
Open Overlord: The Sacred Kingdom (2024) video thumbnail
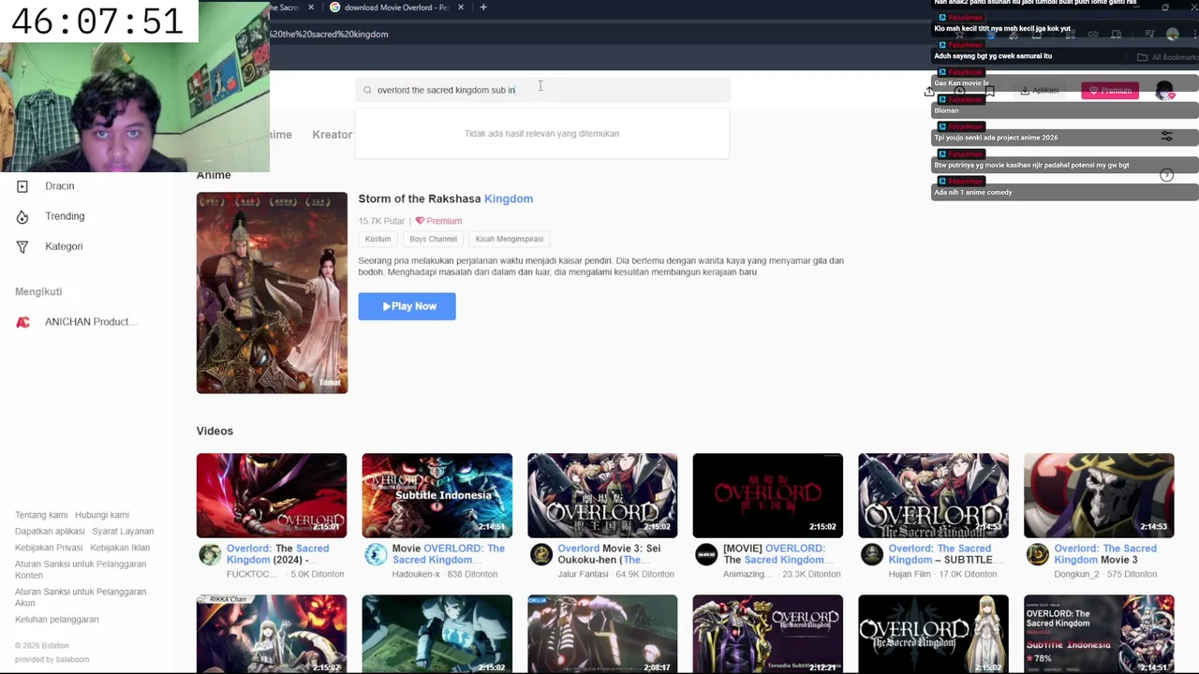coord(272,495)
